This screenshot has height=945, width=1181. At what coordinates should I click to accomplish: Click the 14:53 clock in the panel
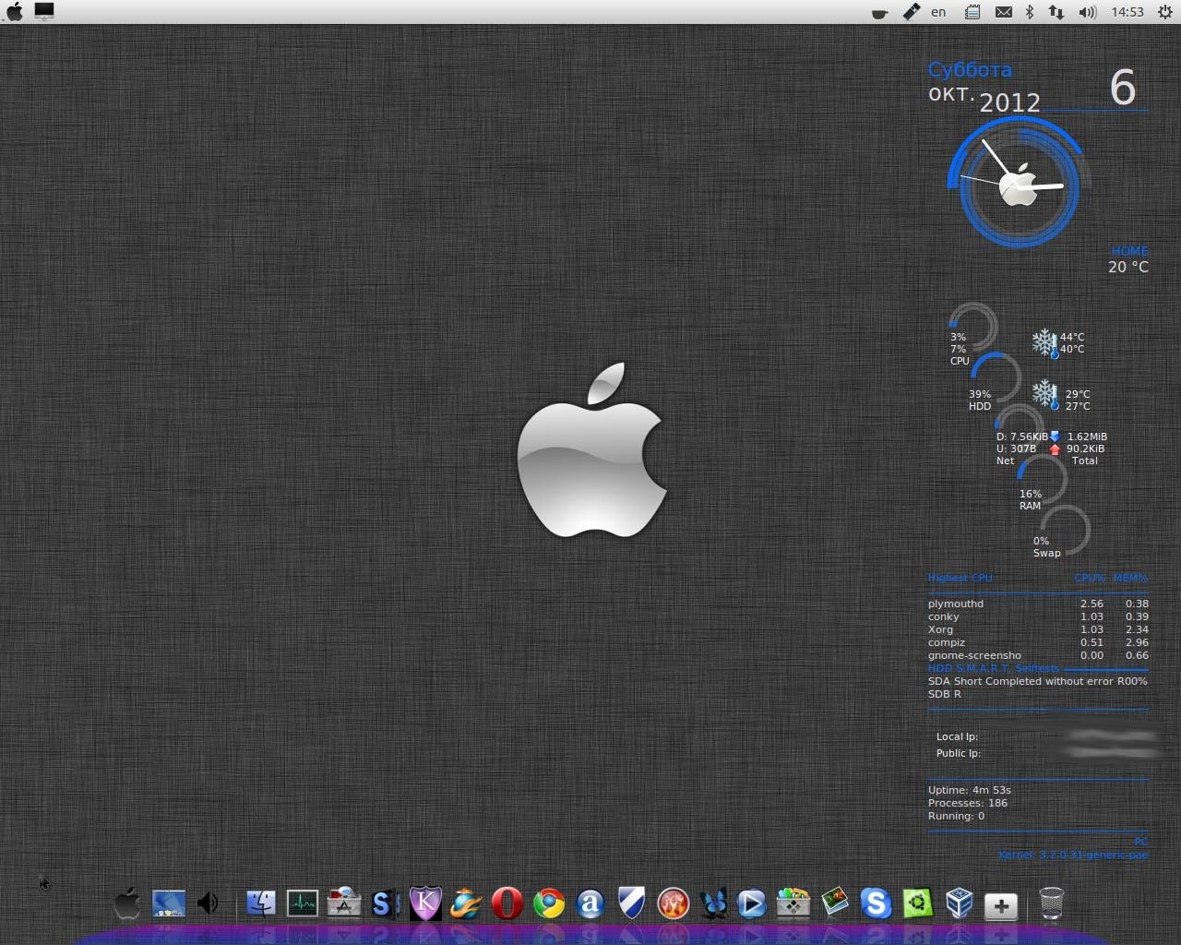pyautogui.click(x=1127, y=12)
